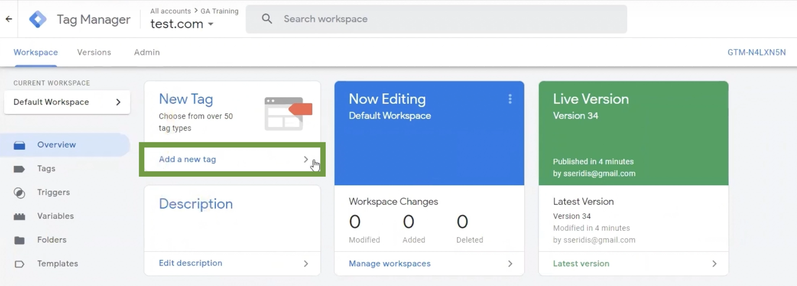Click the Description card heading

point(196,204)
